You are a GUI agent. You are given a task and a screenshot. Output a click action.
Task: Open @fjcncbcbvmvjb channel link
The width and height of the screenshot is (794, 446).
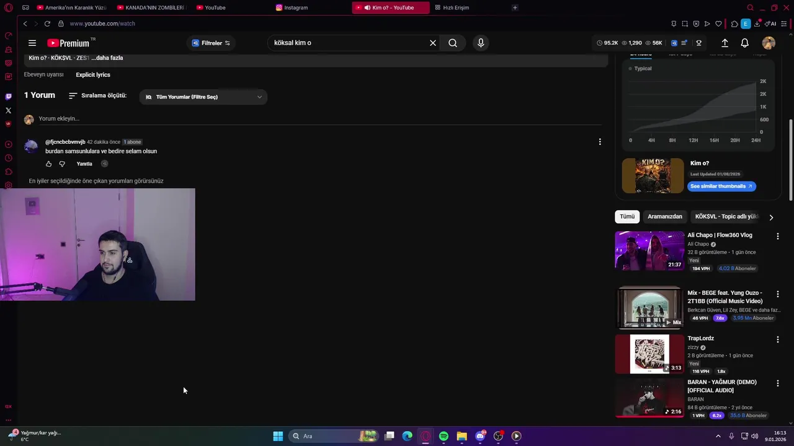pyautogui.click(x=65, y=142)
